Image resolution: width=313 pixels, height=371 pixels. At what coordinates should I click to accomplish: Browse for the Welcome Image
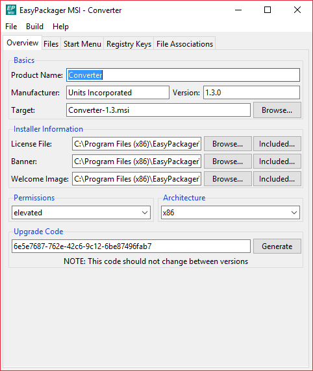pos(227,179)
